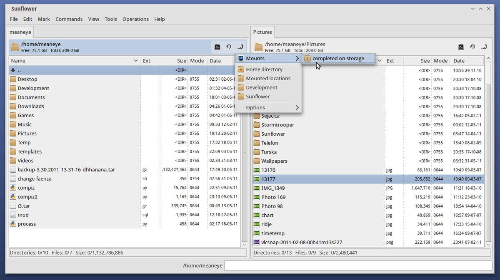Image resolution: width=500 pixels, height=280 pixels.
Task: Select the Downloads folder in left panel
Action: point(31,107)
